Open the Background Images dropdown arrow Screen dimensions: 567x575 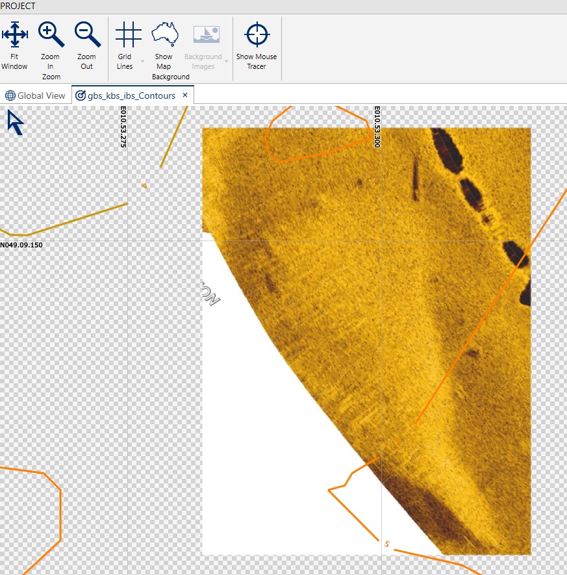pos(227,61)
